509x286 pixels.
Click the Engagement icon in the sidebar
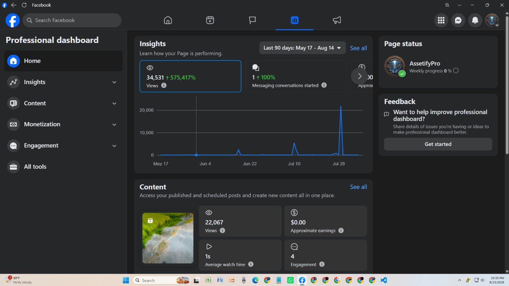13,146
